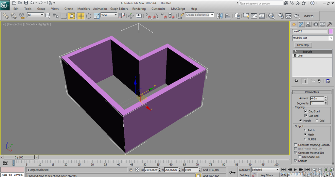Open the Mirror tool in toolbar

pos(220,16)
